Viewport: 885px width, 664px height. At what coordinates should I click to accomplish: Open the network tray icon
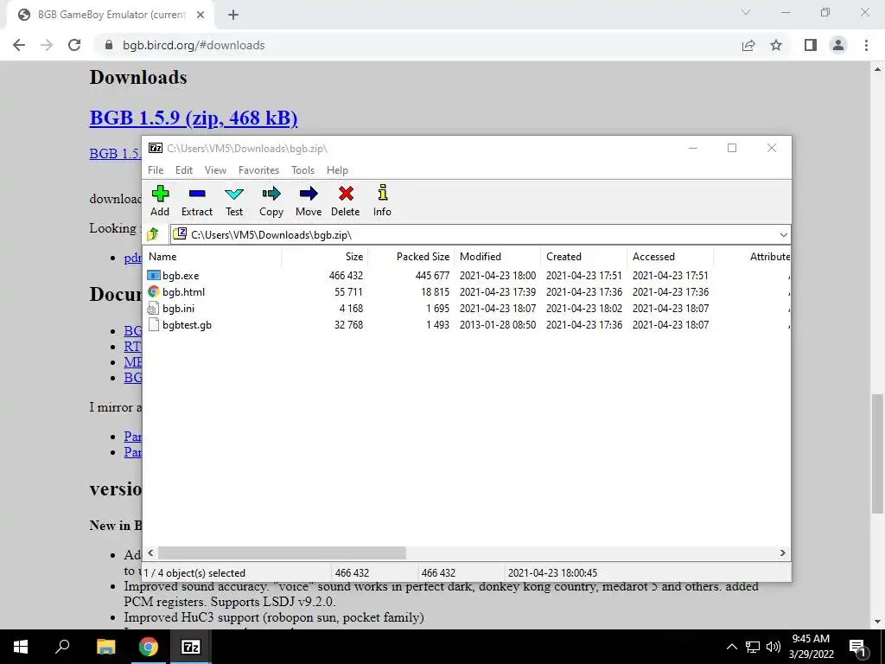(753, 647)
